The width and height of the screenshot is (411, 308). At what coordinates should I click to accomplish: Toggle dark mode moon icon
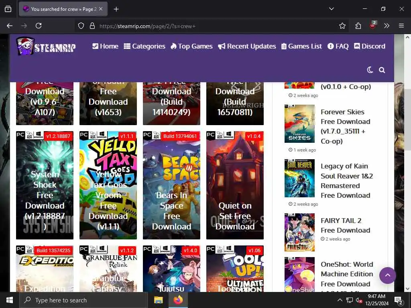[370, 70]
